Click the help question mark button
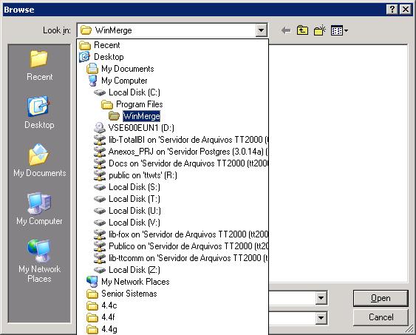 [392, 10]
